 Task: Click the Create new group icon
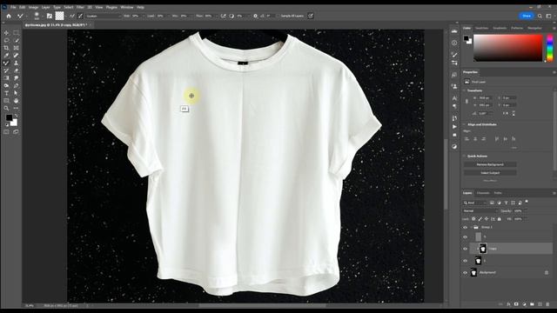point(532,304)
